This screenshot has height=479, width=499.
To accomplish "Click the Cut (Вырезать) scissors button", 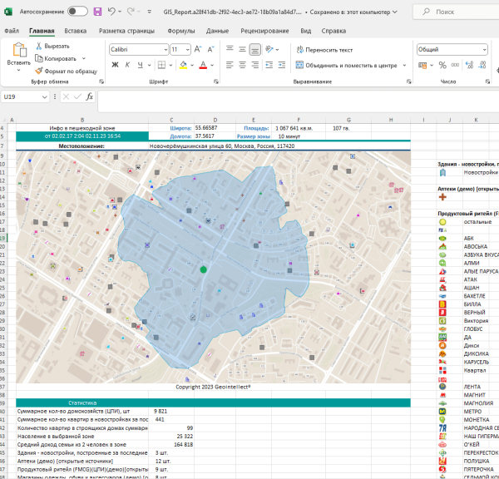I will pos(52,47).
